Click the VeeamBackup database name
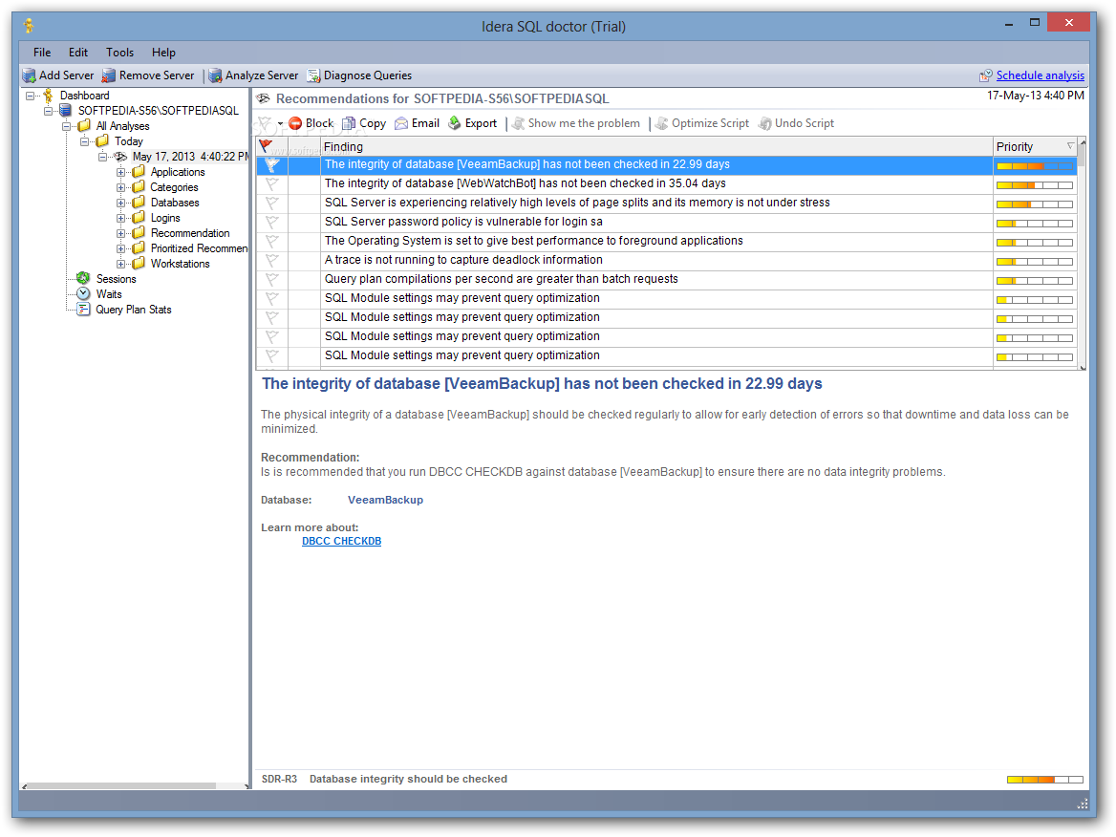Viewport: 1116px width, 837px height. click(x=385, y=500)
